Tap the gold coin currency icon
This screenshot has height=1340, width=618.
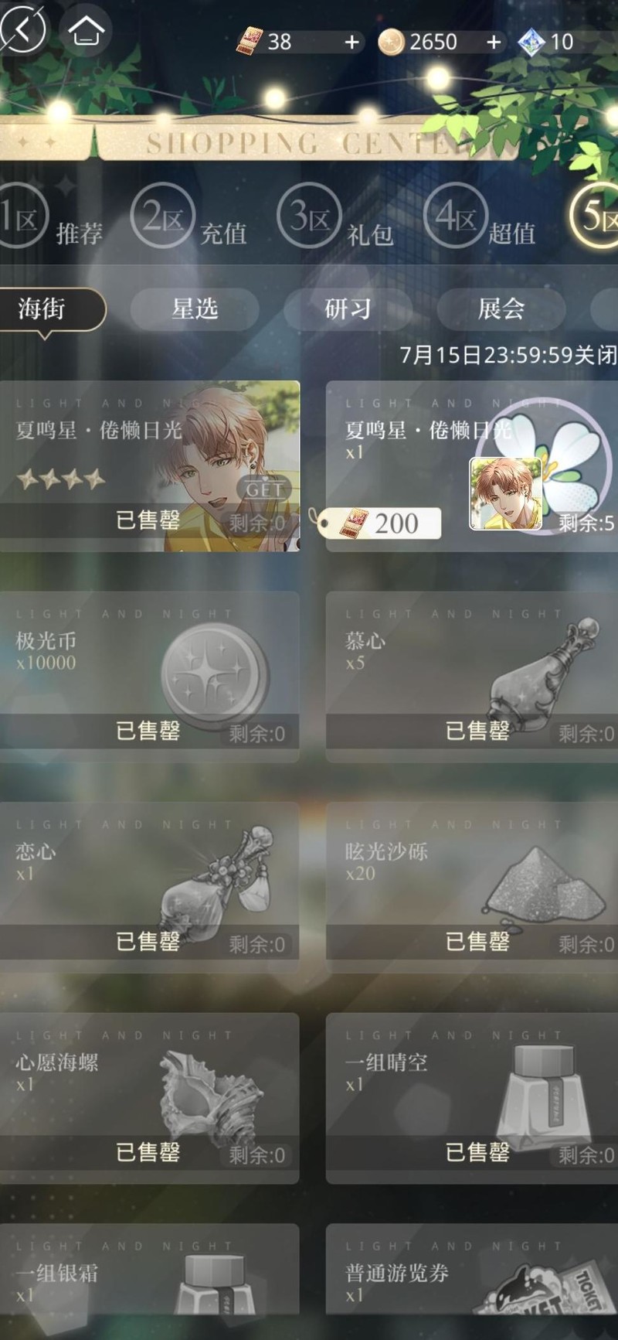(x=391, y=42)
